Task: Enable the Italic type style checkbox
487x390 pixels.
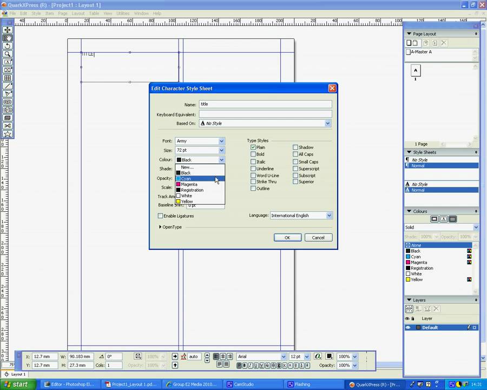Action: click(253, 162)
